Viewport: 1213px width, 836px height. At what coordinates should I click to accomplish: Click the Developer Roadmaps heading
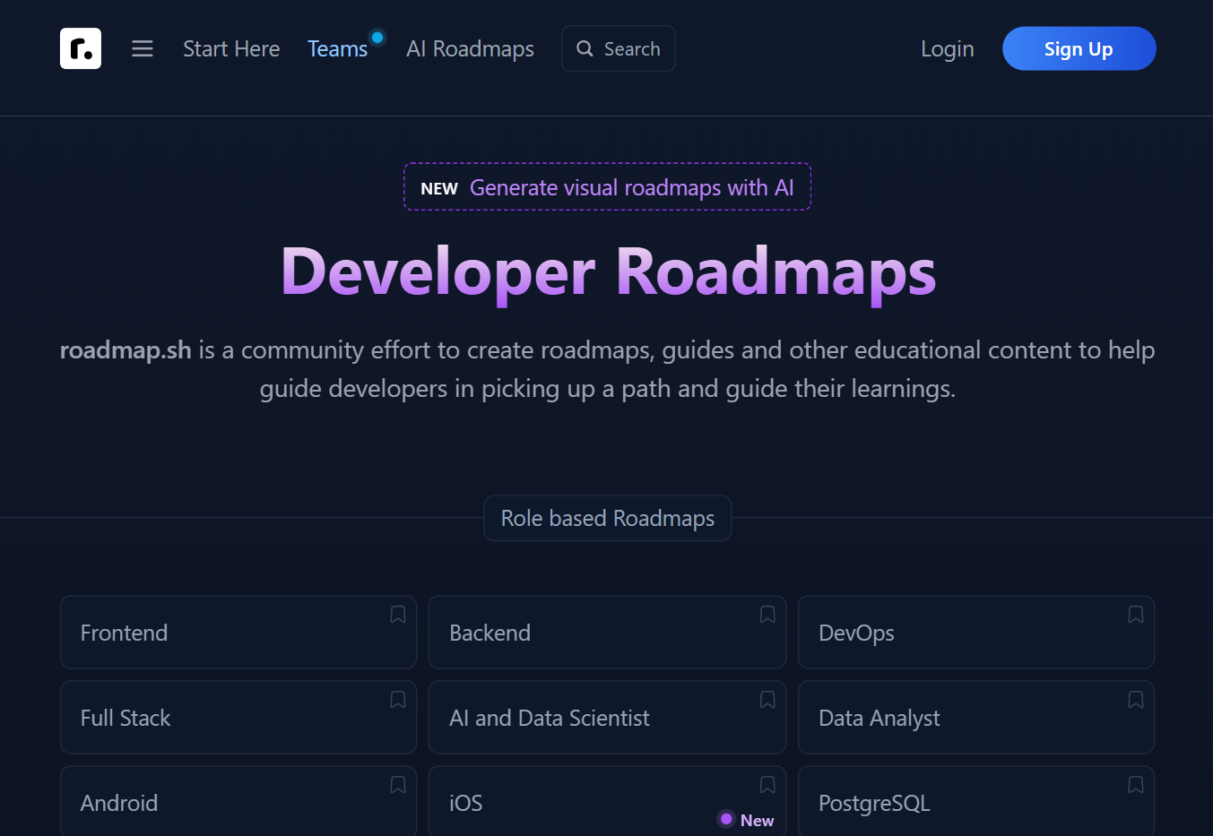(608, 271)
